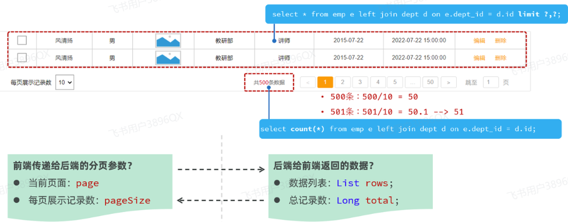Screen dimensions: 568x222
Task: Tick the checkbox in the second 风清扬 row
Action: click(22, 57)
